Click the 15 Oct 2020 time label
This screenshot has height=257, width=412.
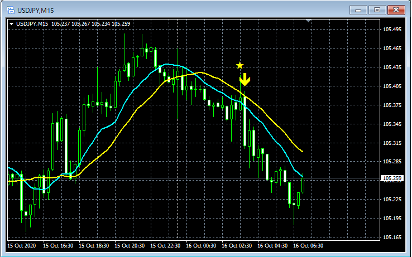pyautogui.click(x=22, y=246)
